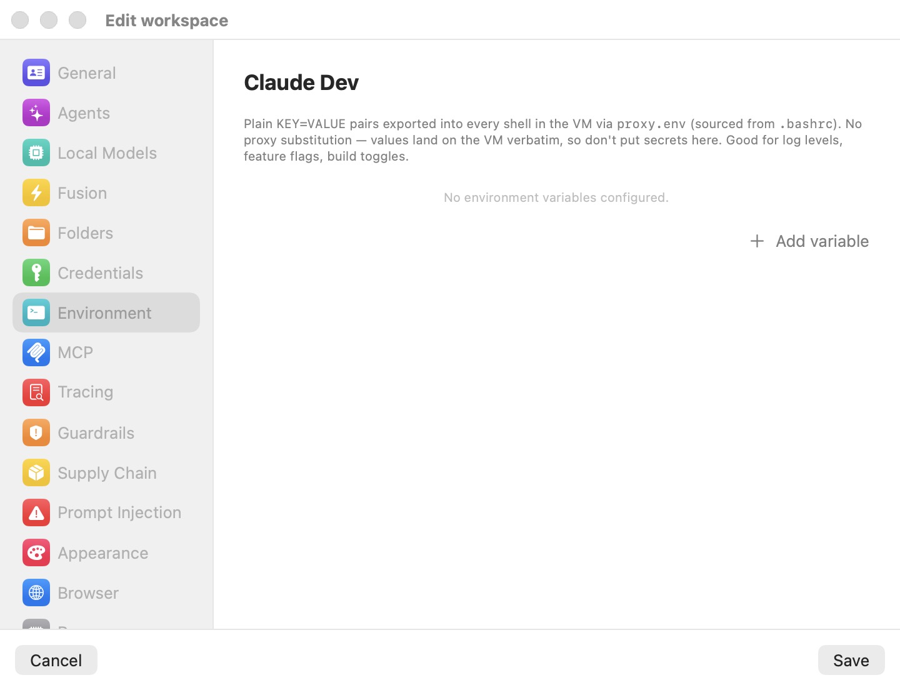Select the Tracing document search icon
This screenshot has height=690, width=900.
coord(36,392)
